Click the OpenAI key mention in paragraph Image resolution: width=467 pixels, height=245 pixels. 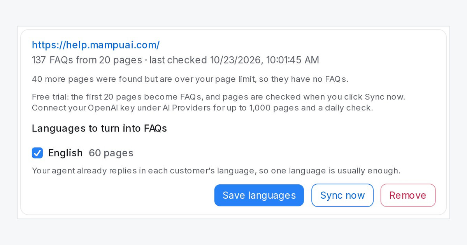click(109, 108)
